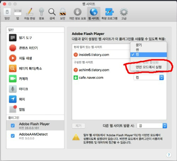The height and width of the screenshot is (161, 177).
Task: Open the help question mark button
Action: click(x=169, y=155)
